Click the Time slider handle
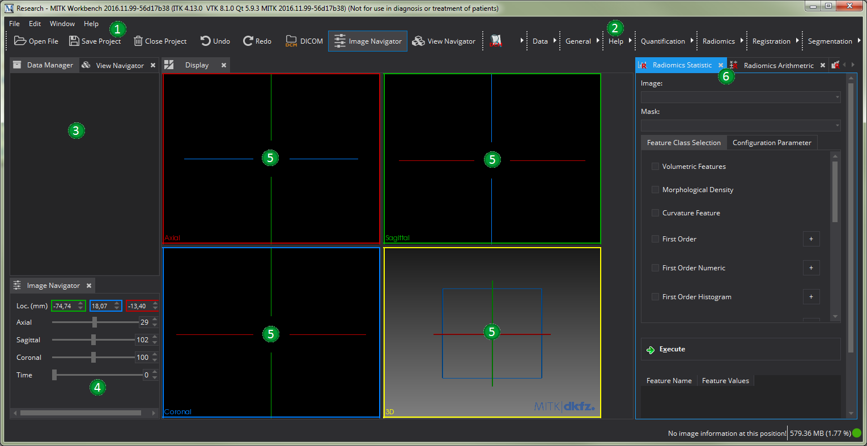Image resolution: width=867 pixels, height=446 pixels. point(54,375)
